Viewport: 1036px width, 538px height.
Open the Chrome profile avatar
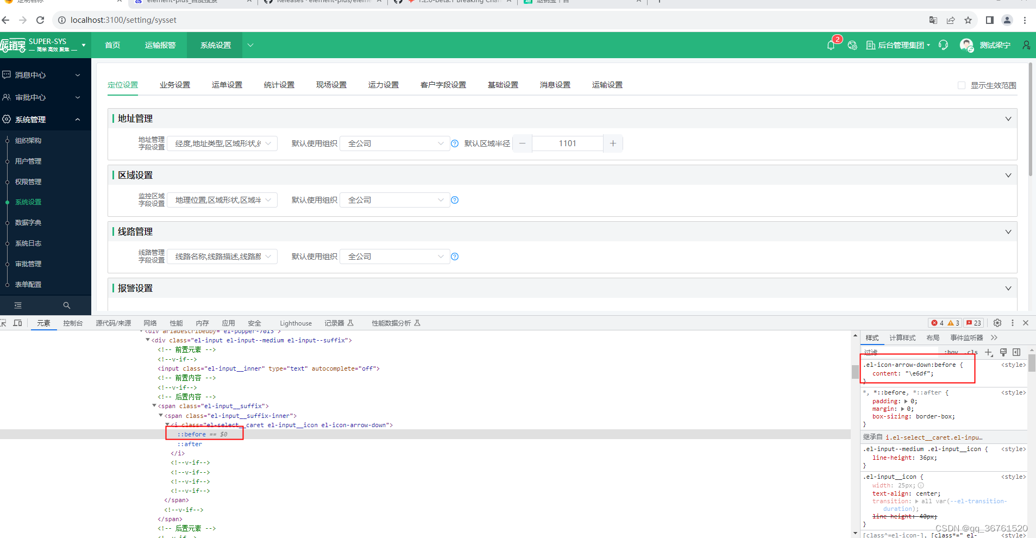coord(1007,20)
